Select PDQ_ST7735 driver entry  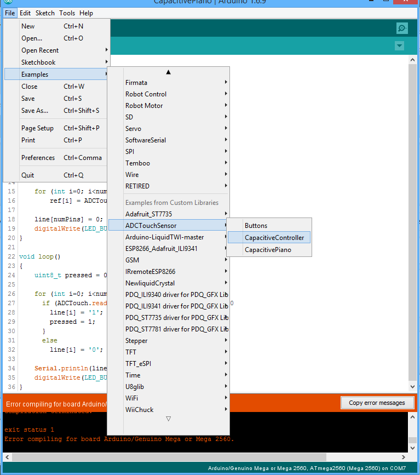click(x=169, y=317)
